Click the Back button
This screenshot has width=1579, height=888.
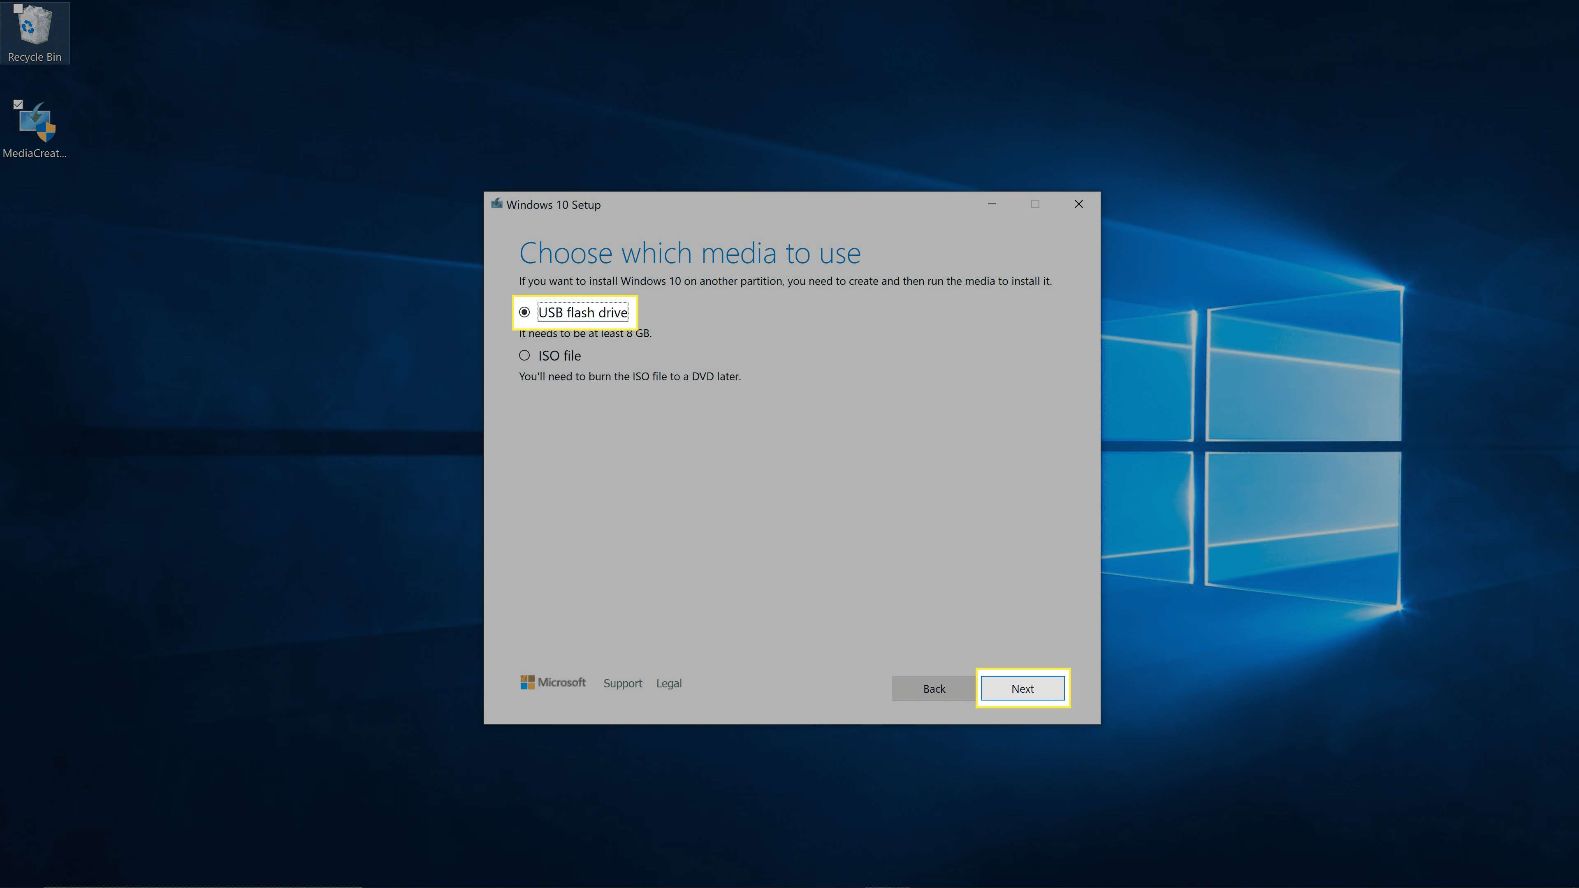(934, 688)
